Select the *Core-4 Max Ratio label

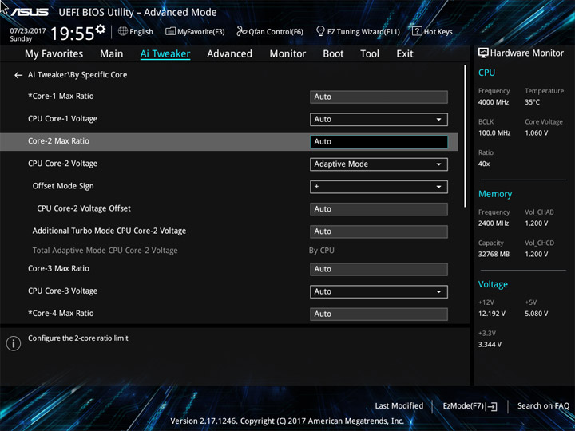point(61,314)
